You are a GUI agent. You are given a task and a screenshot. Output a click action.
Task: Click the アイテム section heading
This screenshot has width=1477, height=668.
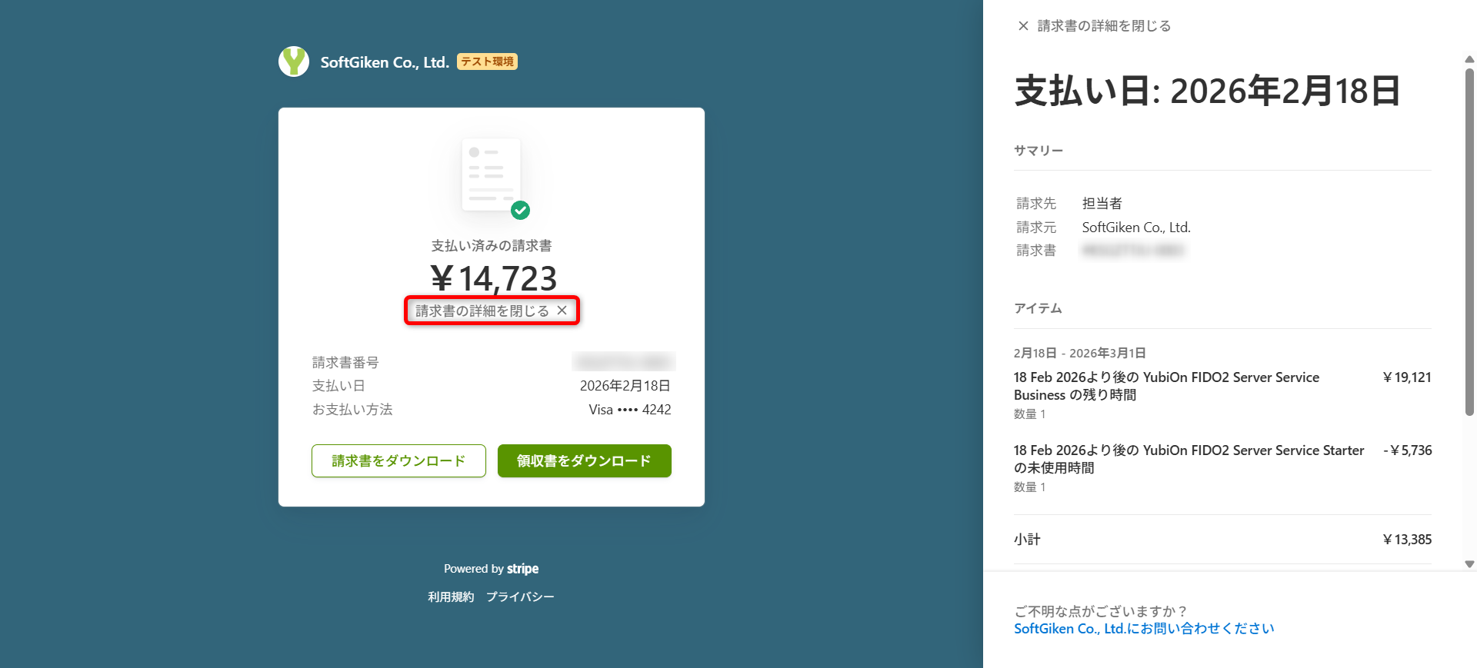click(x=1038, y=308)
